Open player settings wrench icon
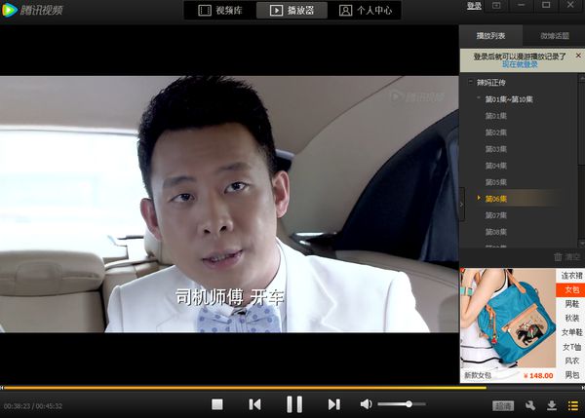Image resolution: width=585 pixels, height=418 pixels. 530,405
